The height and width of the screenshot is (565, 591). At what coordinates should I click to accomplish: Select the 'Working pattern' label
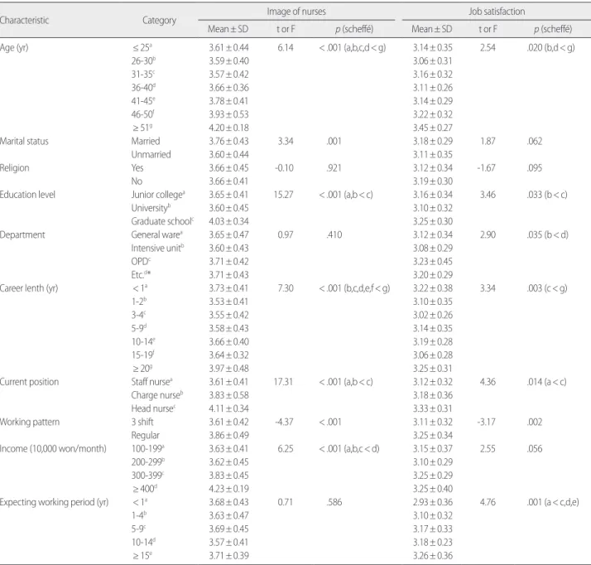point(30,422)
